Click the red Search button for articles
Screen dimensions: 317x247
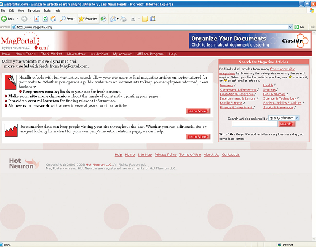[x=287, y=124]
